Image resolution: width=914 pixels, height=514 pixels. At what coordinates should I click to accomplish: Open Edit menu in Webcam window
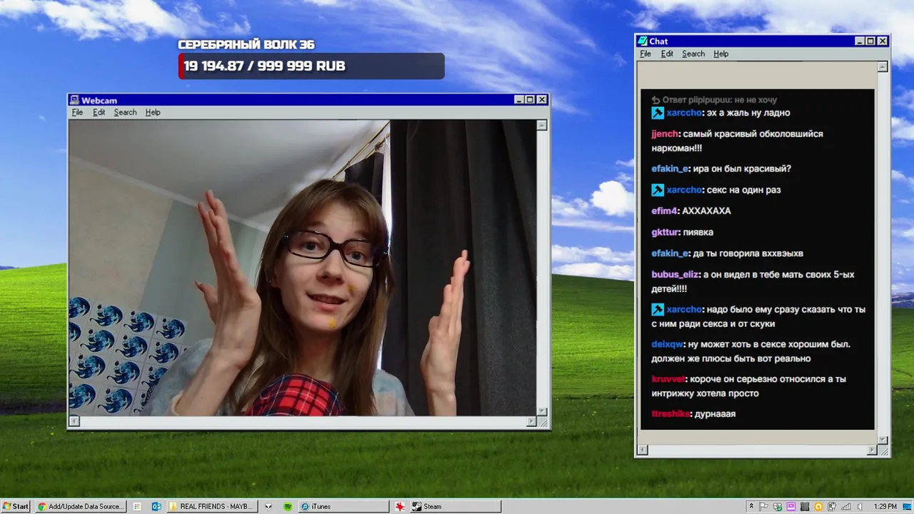pos(99,112)
